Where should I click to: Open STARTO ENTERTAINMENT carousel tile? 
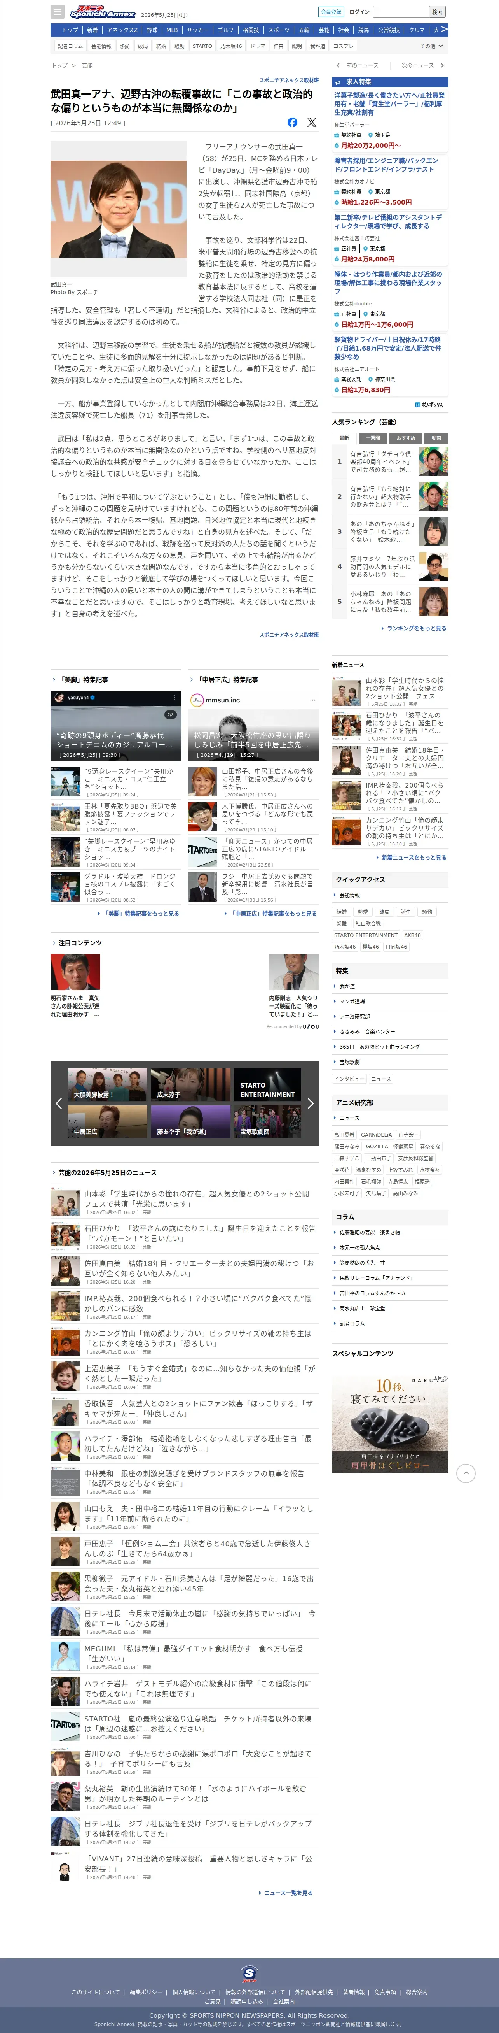(268, 1085)
